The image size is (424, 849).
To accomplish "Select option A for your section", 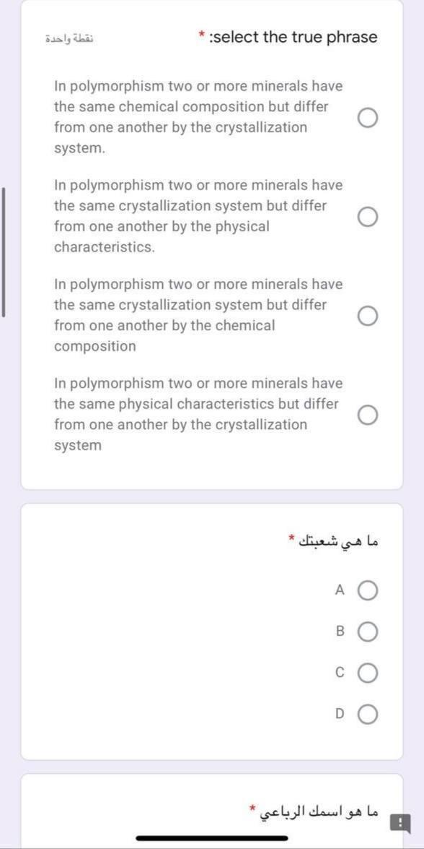I will pyautogui.click(x=368, y=590).
